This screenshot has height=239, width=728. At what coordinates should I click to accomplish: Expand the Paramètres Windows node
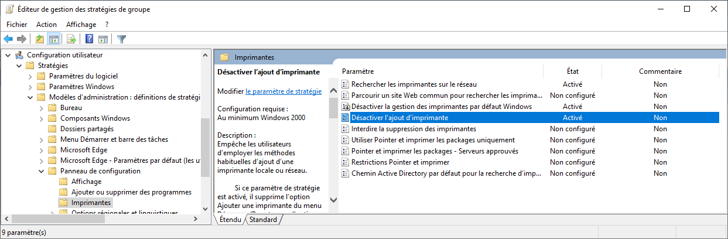pos(30,87)
